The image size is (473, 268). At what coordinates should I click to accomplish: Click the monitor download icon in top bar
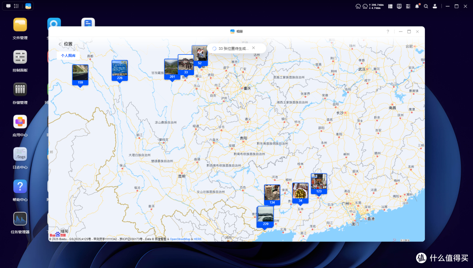(x=399, y=6)
